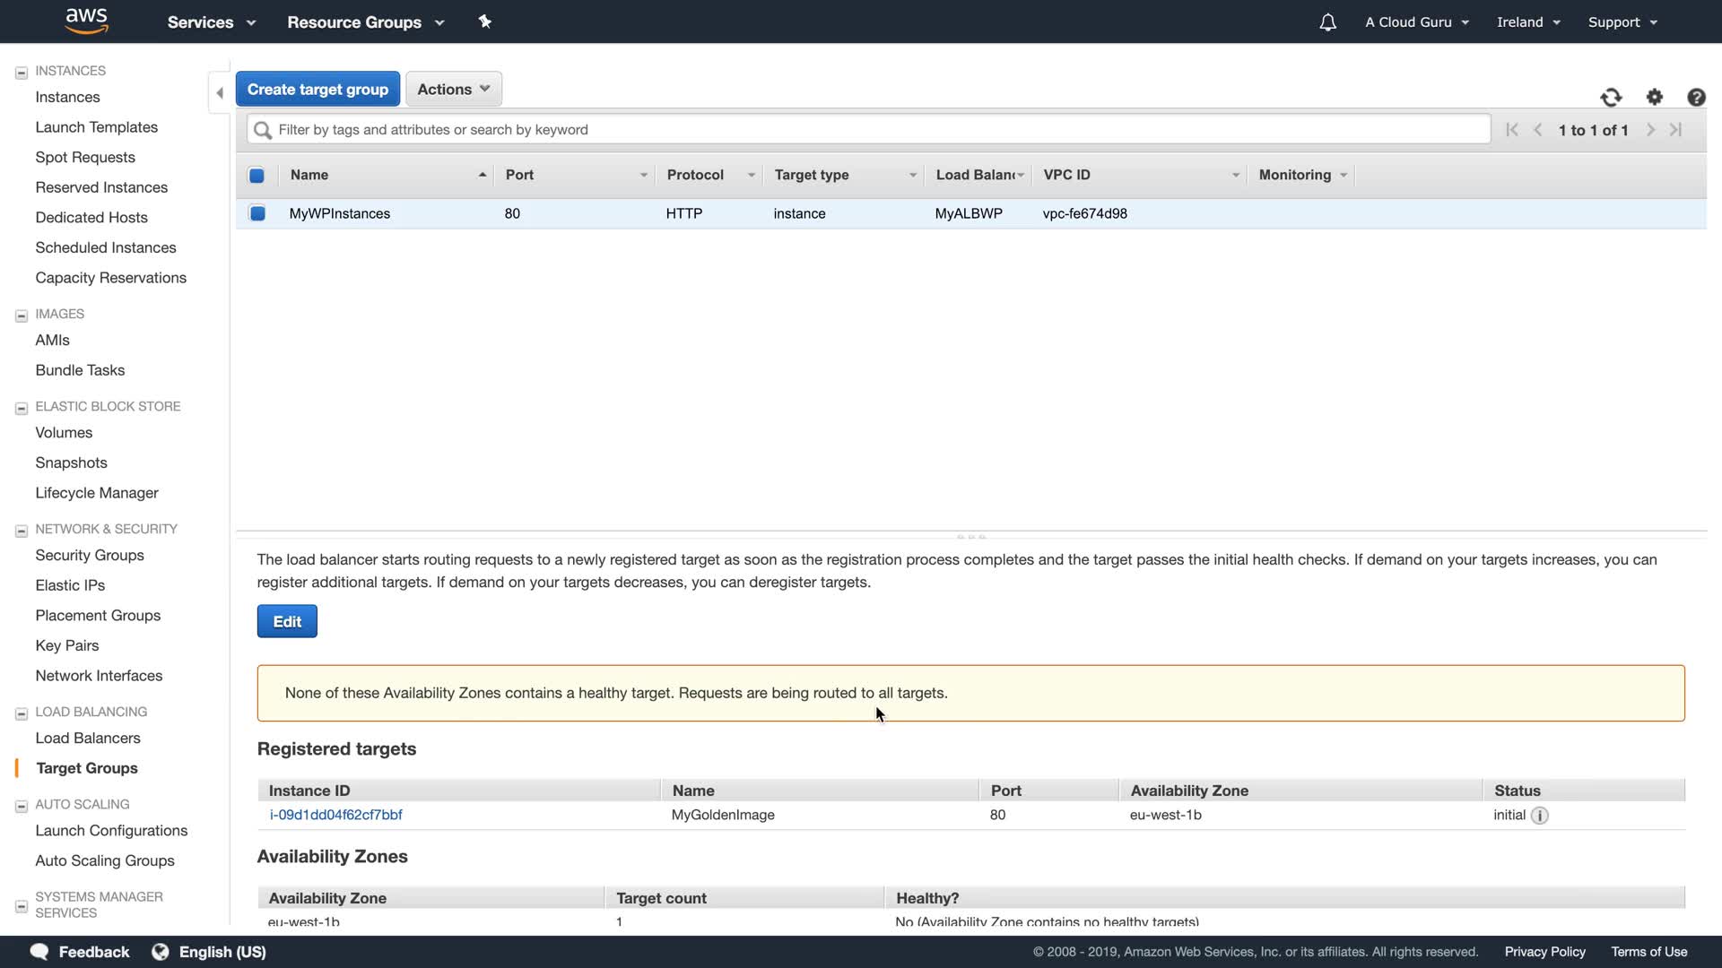1722x968 pixels.
Task: Open instance i-09d1dd04f62cf7bbf link
Action: [335, 815]
